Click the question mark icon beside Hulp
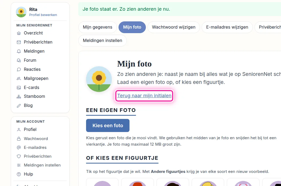Image resolution: width=281 pixels, height=186 pixels. pyautogui.click(x=19, y=174)
